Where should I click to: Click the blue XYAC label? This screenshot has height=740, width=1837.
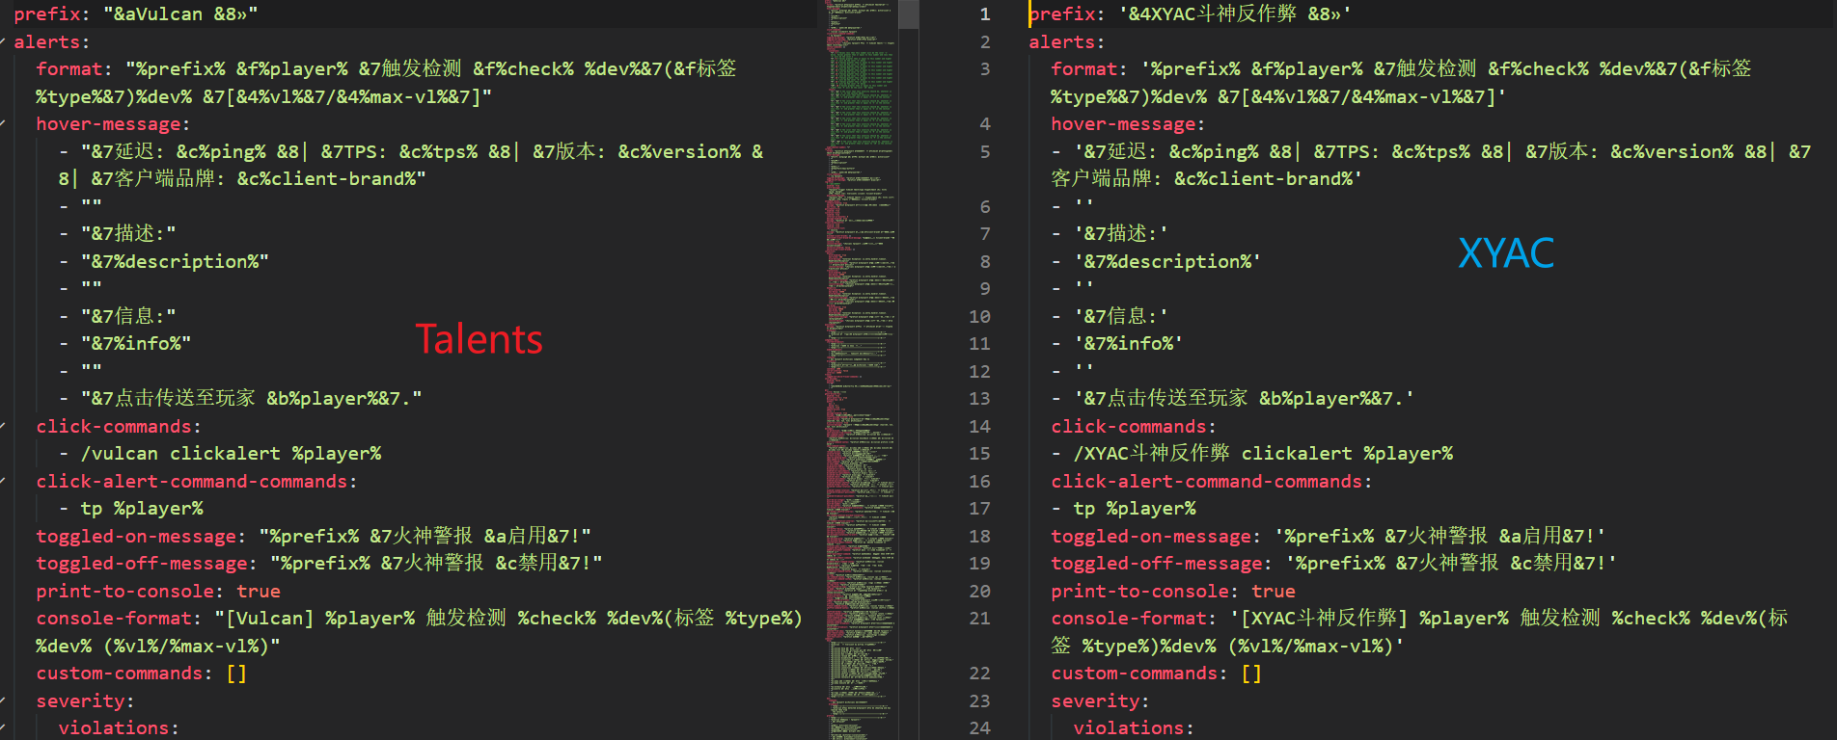1505,254
